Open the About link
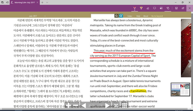193x111 pixels. point(146,16)
